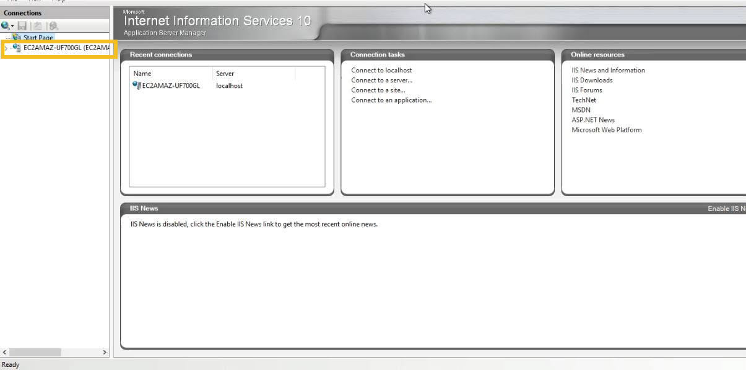Click the right arrow of Connections horizontal scrollbar

[105, 352]
